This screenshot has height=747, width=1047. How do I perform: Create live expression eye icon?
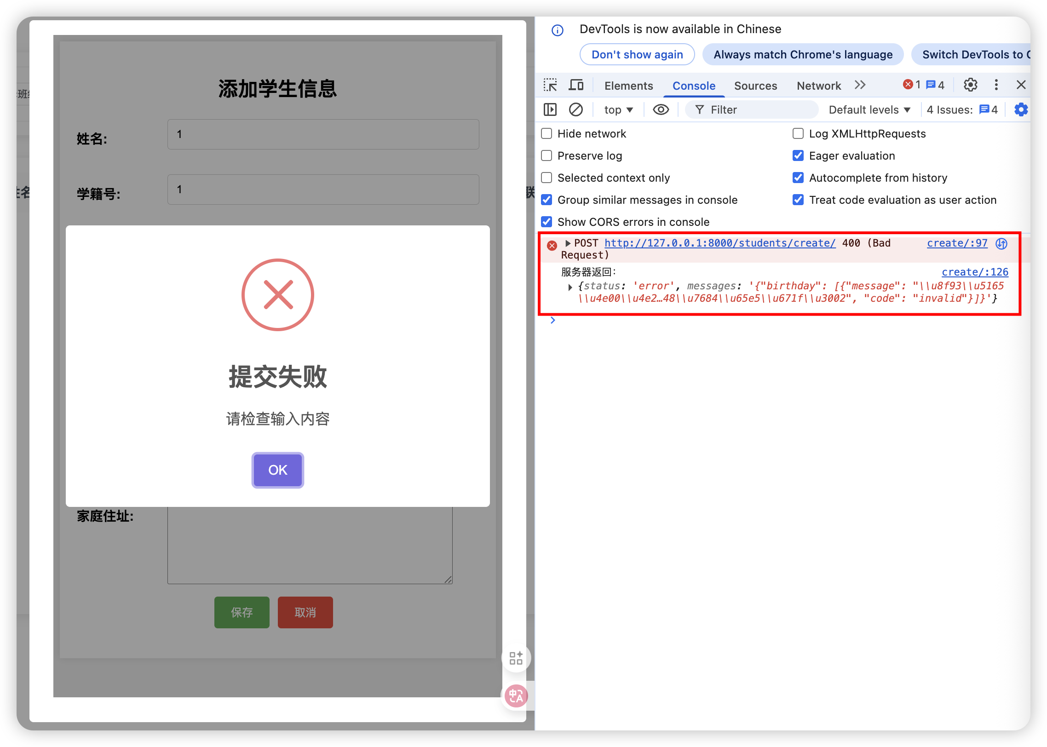pos(661,109)
